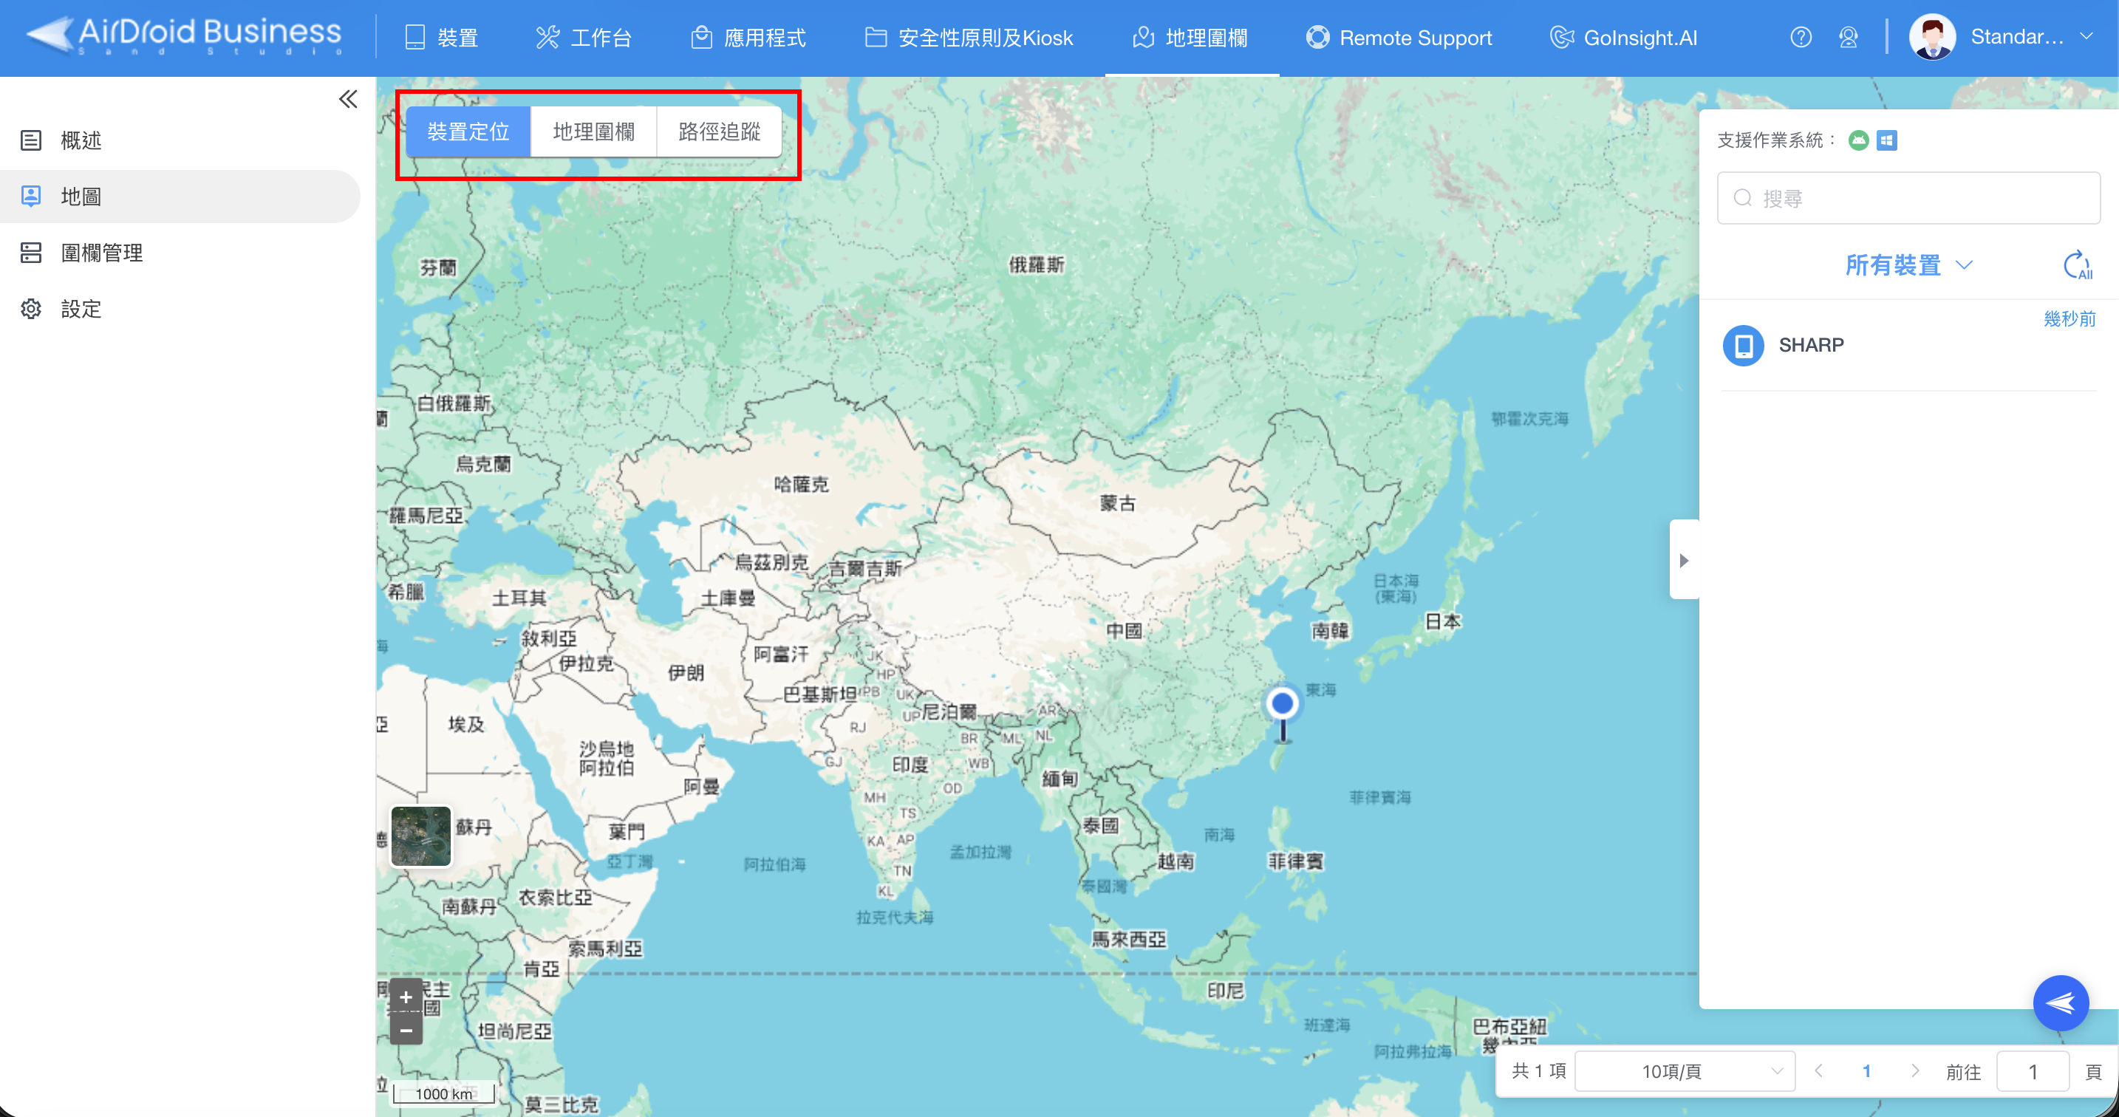
Task: Click the 搜尋 device search field
Action: pos(1908,198)
